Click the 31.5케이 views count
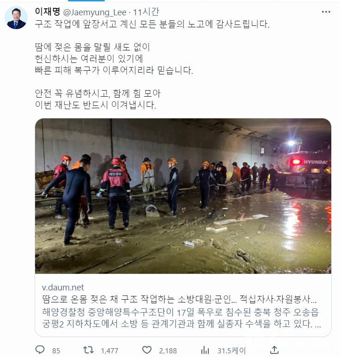The image size is (340, 357). click(x=231, y=351)
